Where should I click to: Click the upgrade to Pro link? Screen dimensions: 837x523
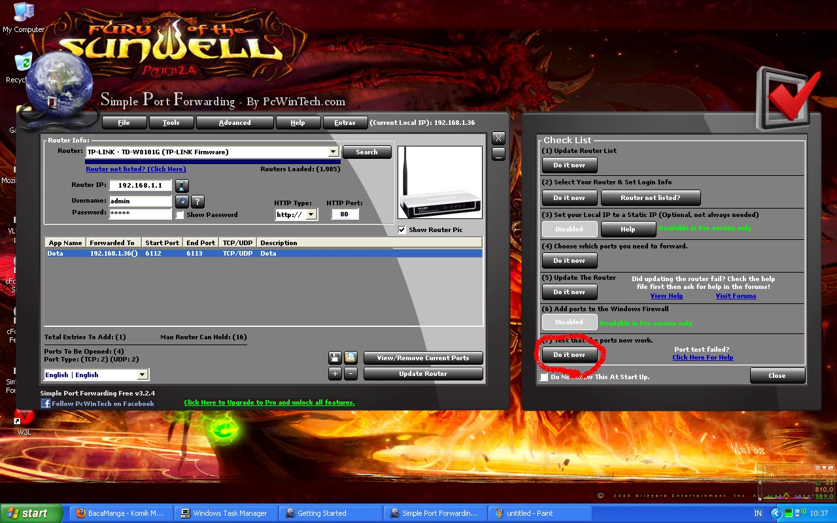click(x=269, y=402)
